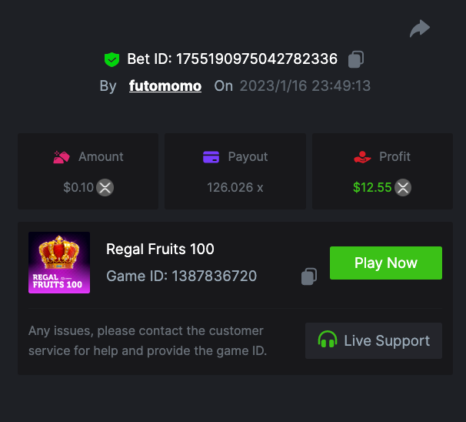Click the red Profit hand icon

click(362, 156)
